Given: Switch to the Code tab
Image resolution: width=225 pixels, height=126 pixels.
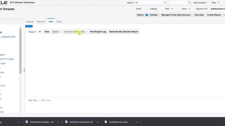Looking at the screenshot, I should (x=59, y=22).
